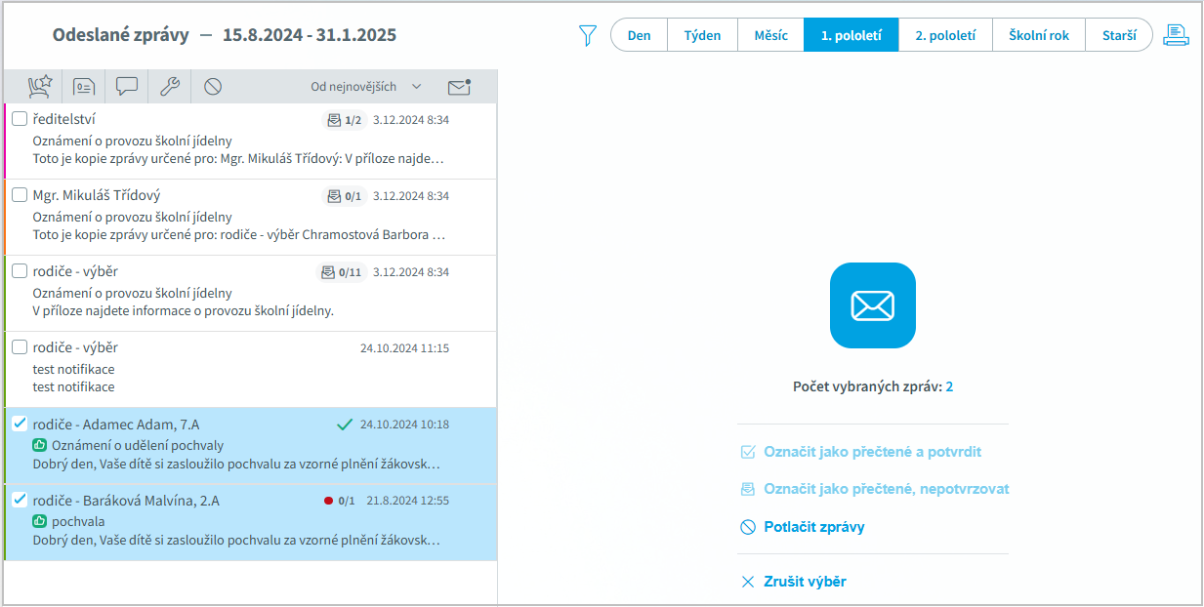Tick the Mgr. Mikuláš Třídový message checkbox
The height and width of the screenshot is (607, 1204).
[x=20, y=195]
